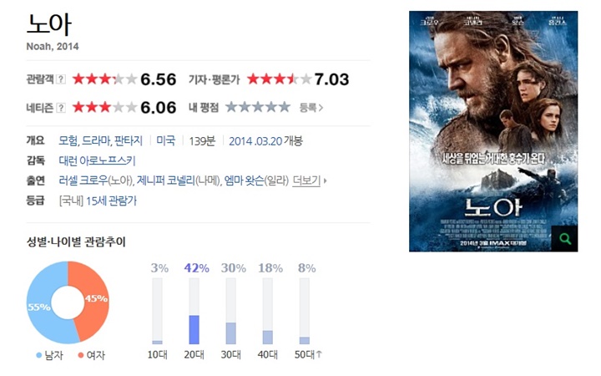Select the third star in 내 평점

coord(258,107)
